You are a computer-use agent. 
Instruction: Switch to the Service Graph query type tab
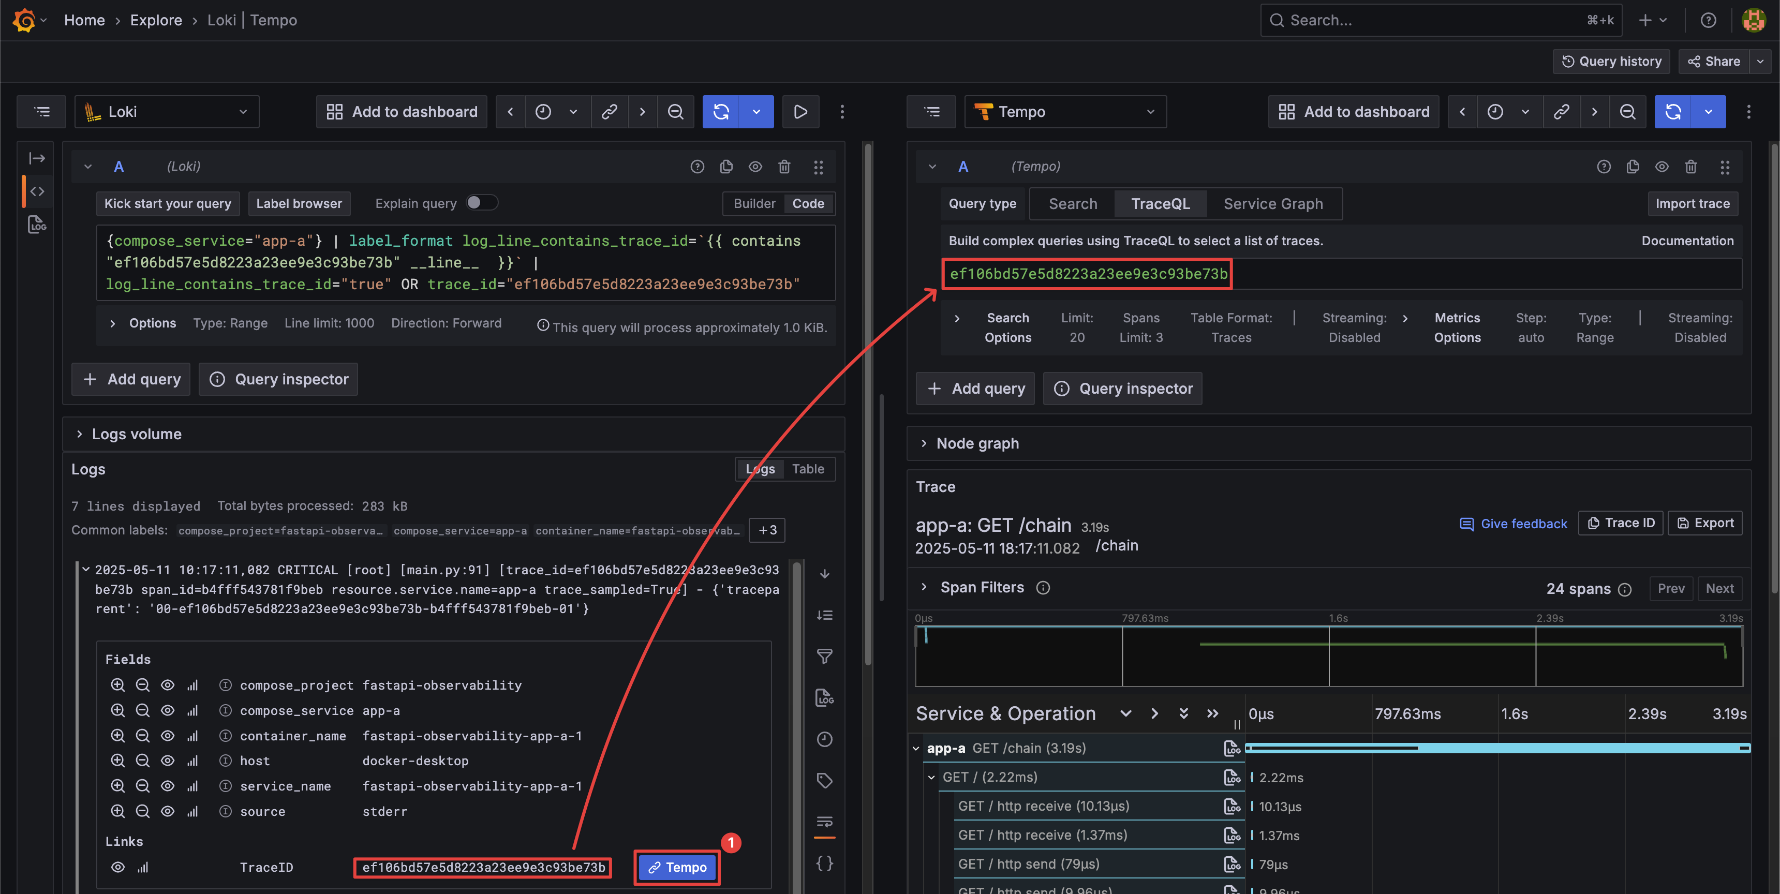[x=1273, y=204]
